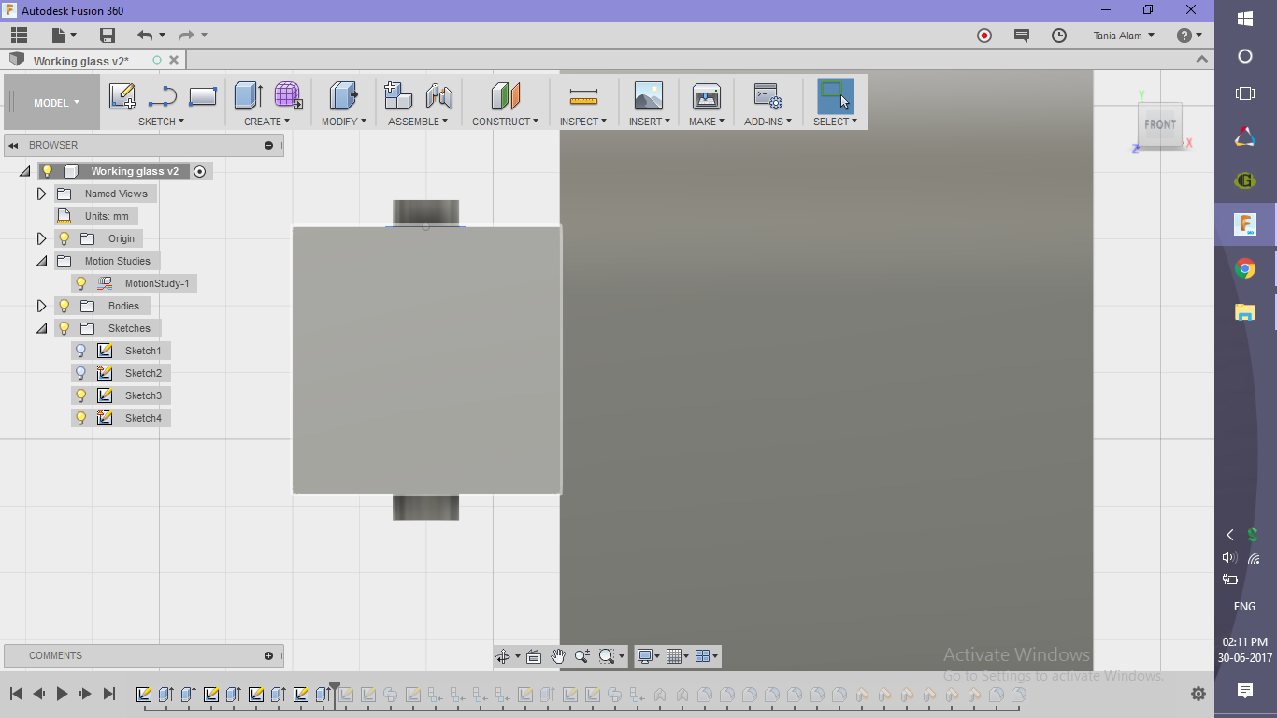This screenshot has width=1277, height=718.
Task: Open timeline settings gear icon
Action: (x=1198, y=694)
